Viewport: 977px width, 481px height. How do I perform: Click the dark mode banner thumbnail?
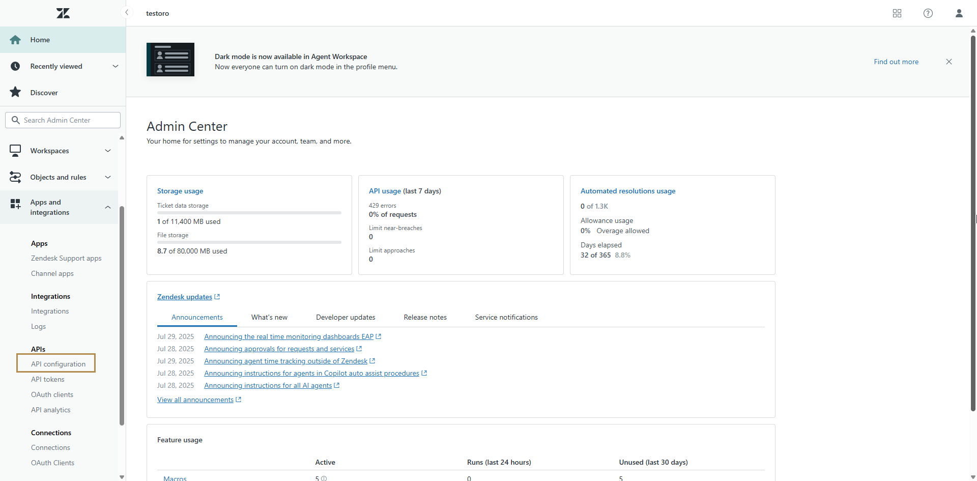(170, 60)
